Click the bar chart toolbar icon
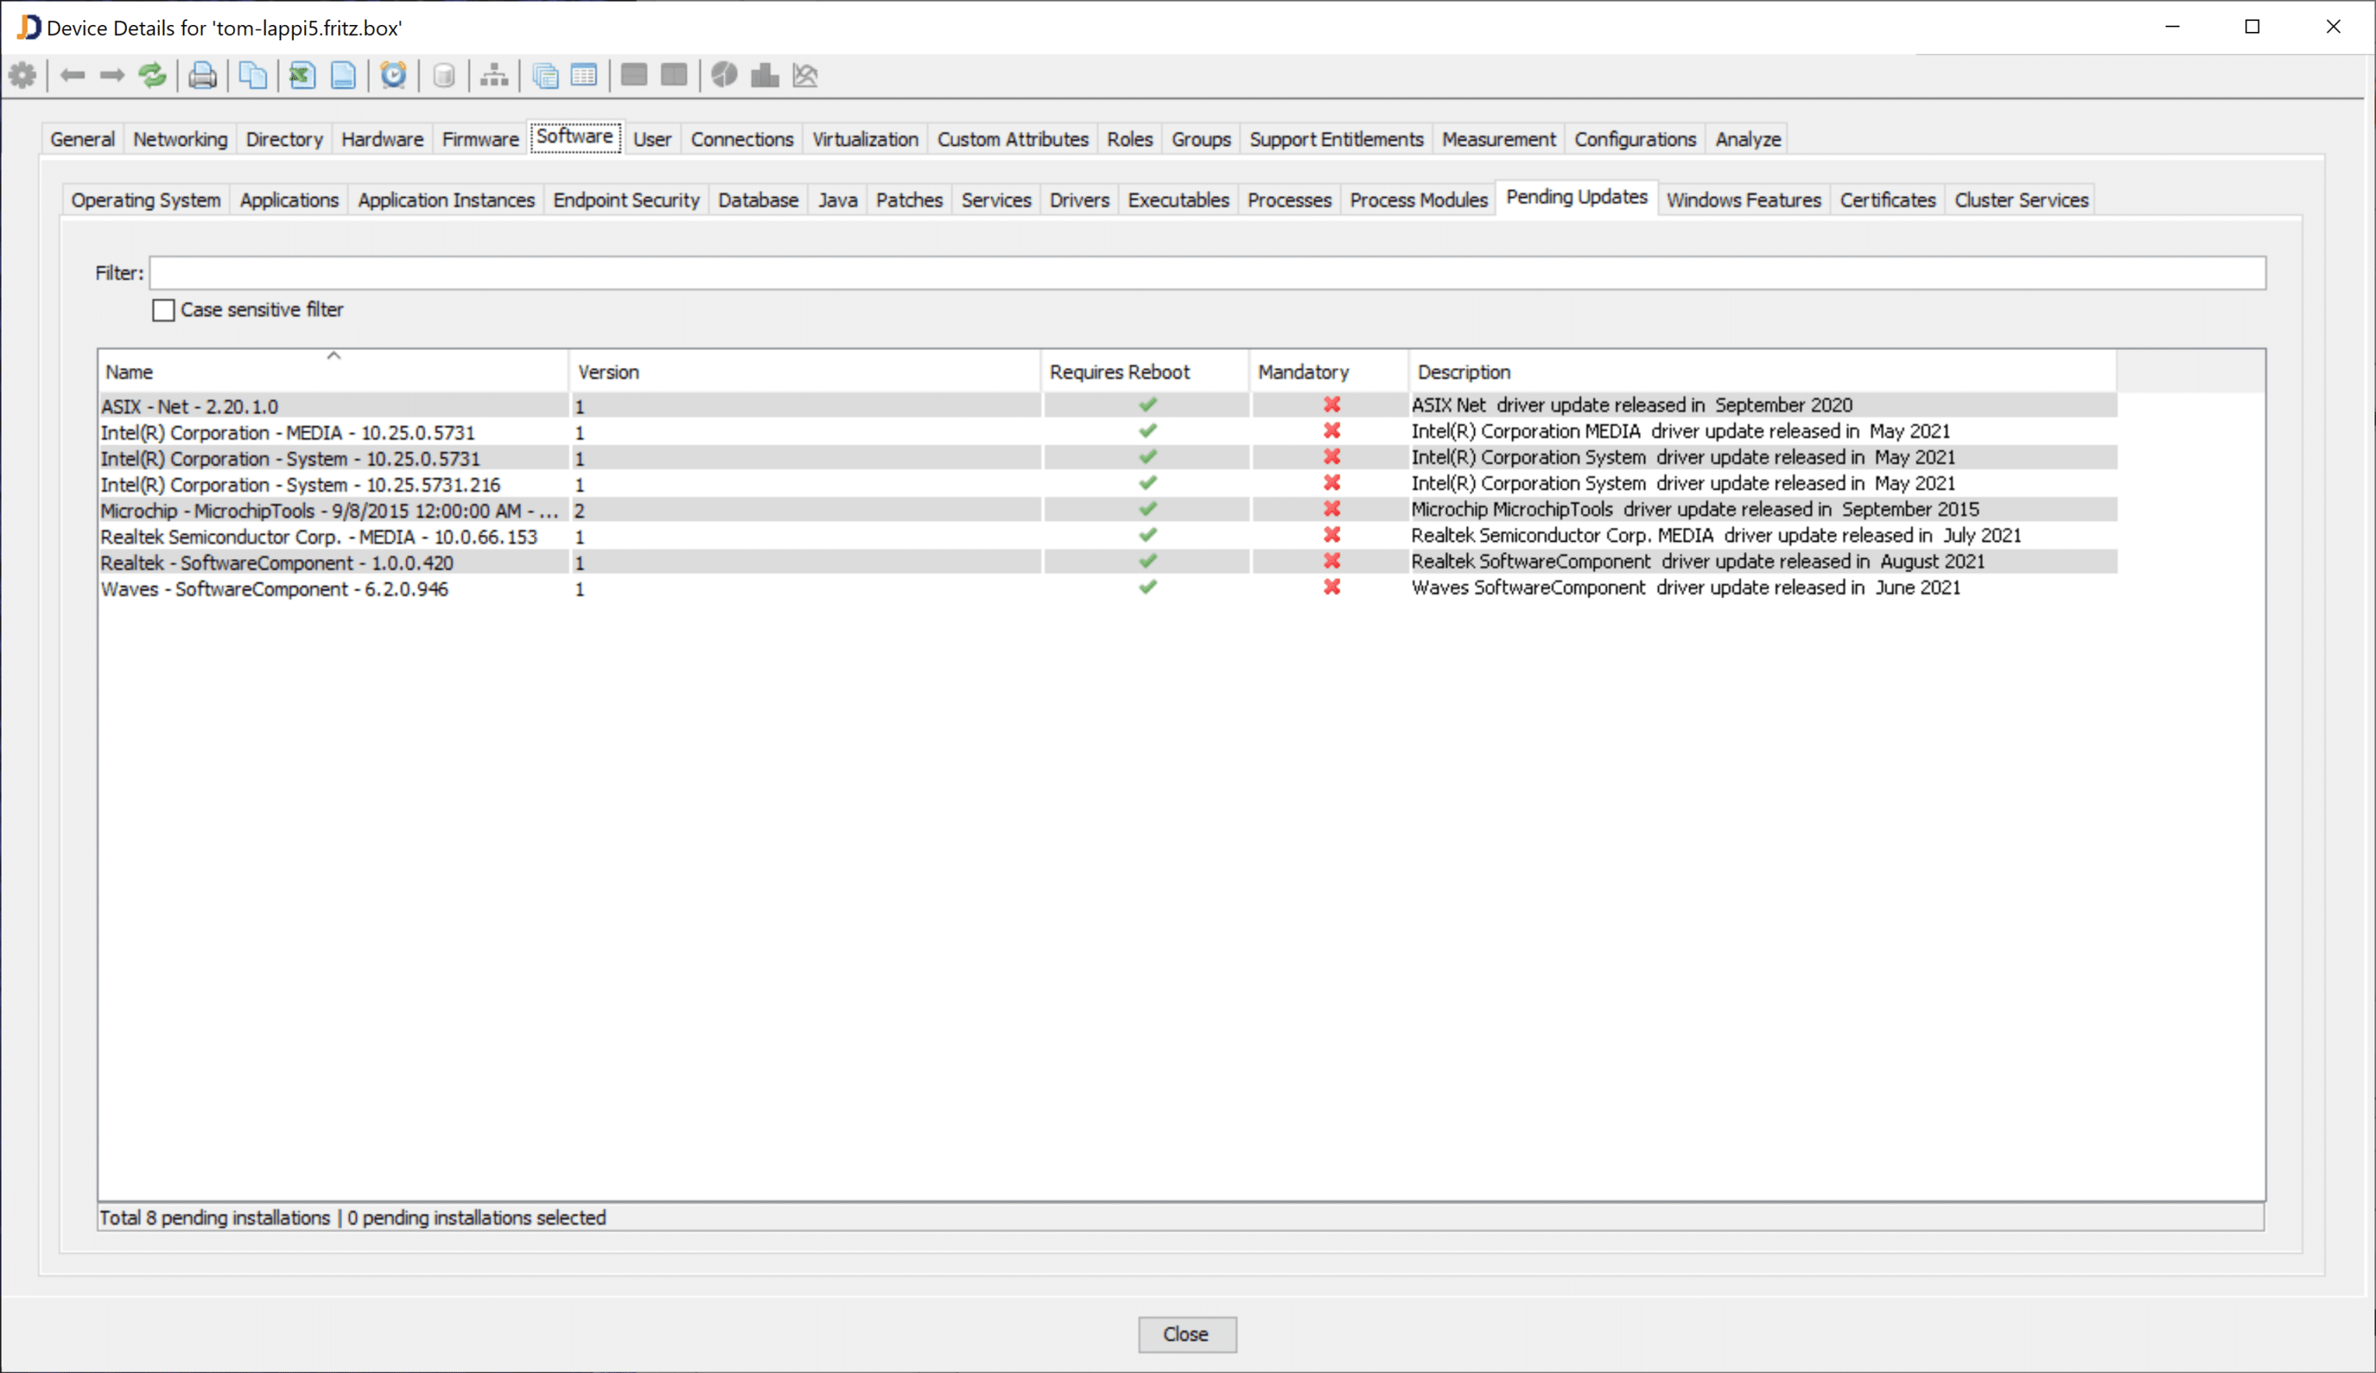This screenshot has height=1373, width=2376. pyautogui.click(x=764, y=76)
